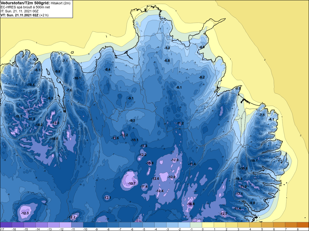
Task: Click the -11.6 temperature value
Action: click(x=115, y=138)
